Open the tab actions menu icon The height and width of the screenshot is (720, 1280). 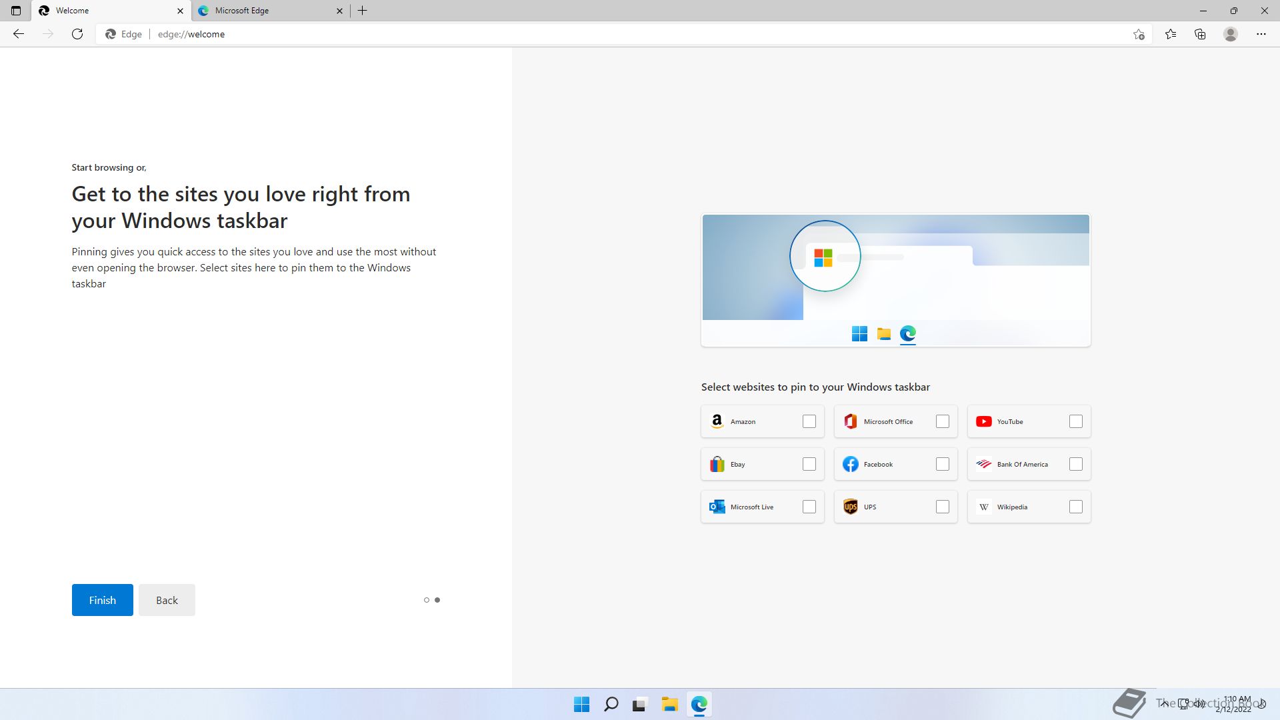(x=16, y=11)
